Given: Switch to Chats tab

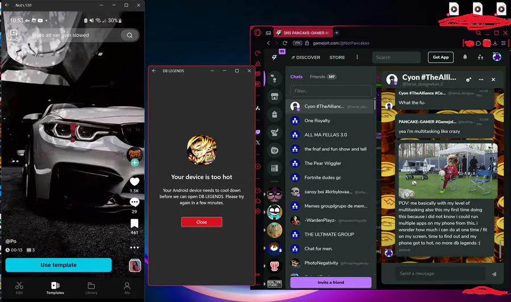Looking at the screenshot, I should coord(296,77).
